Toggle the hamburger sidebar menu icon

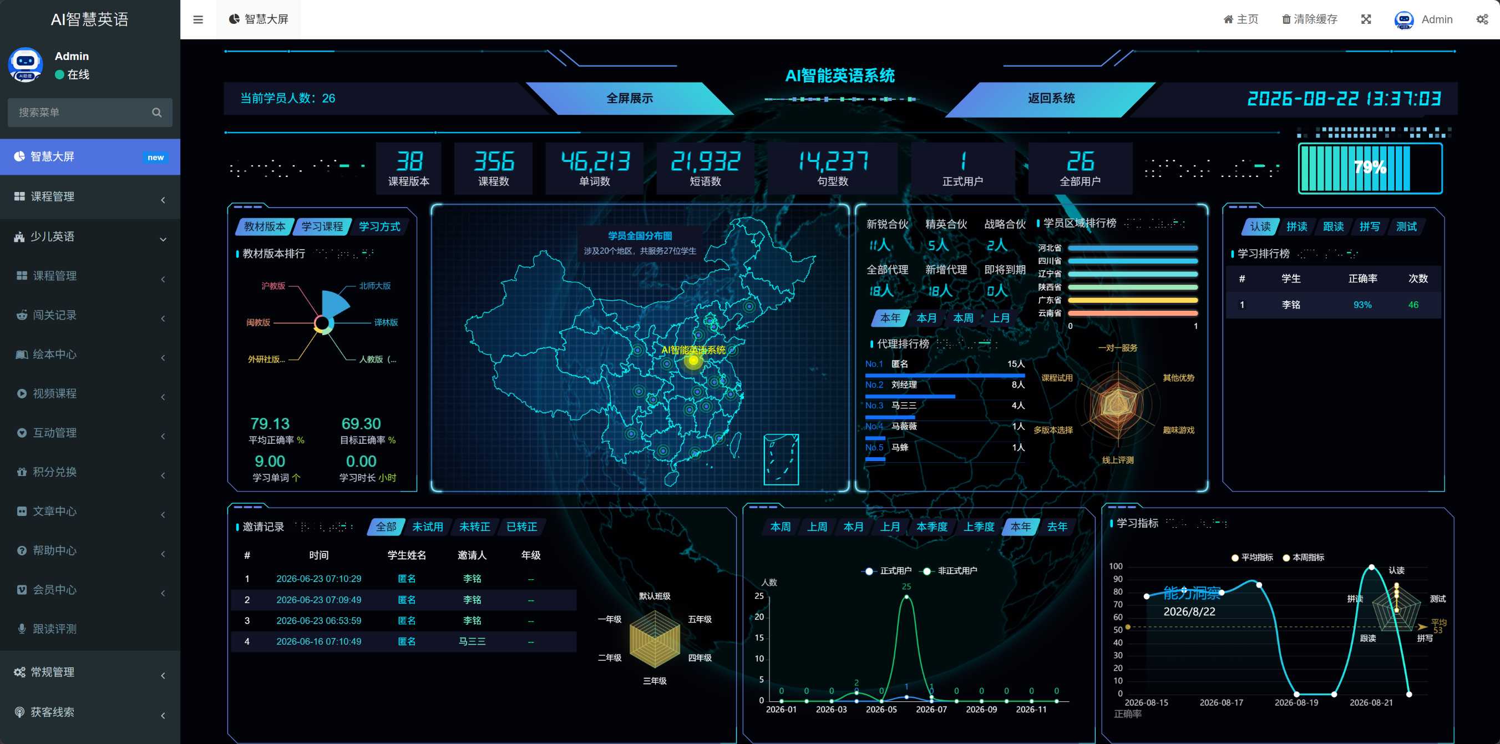pyautogui.click(x=198, y=19)
